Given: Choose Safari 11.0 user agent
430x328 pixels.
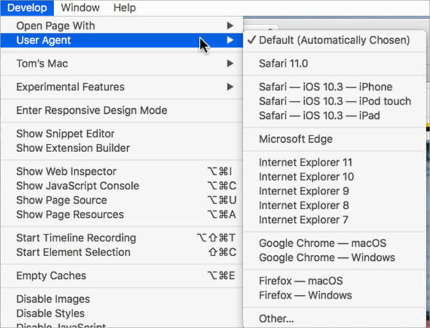Looking at the screenshot, I should [x=283, y=63].
